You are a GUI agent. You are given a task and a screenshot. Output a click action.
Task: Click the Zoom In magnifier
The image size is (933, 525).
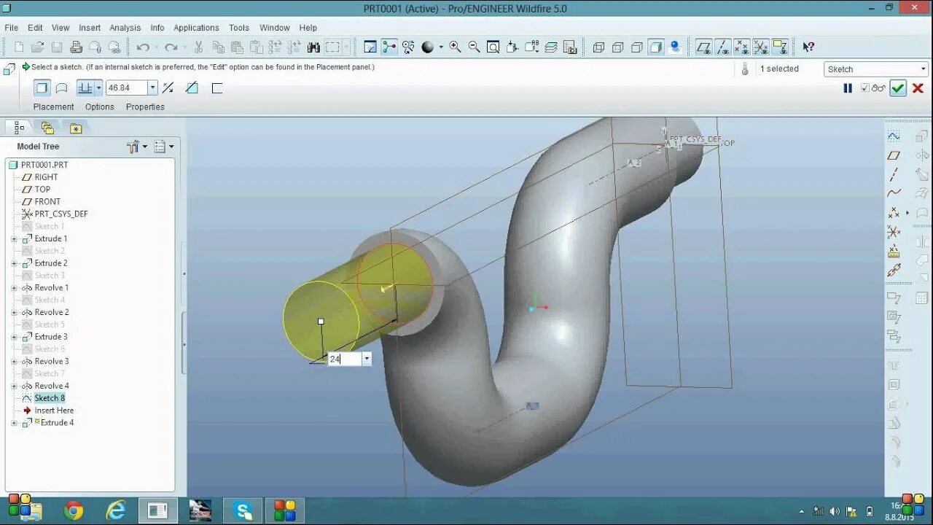tap(456, 47)
